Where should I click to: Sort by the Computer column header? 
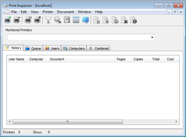tap(38, 59)
